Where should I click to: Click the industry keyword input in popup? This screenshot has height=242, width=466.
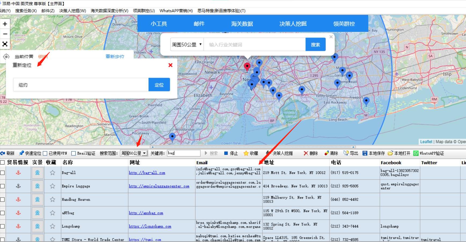coord(254,44)
